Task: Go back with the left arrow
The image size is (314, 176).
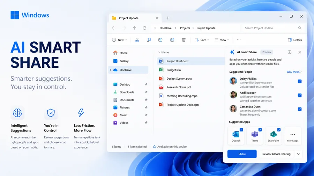Action: point(114,28)
